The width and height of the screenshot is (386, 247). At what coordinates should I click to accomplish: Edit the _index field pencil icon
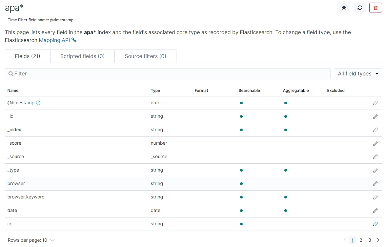[x=375, y=130]
